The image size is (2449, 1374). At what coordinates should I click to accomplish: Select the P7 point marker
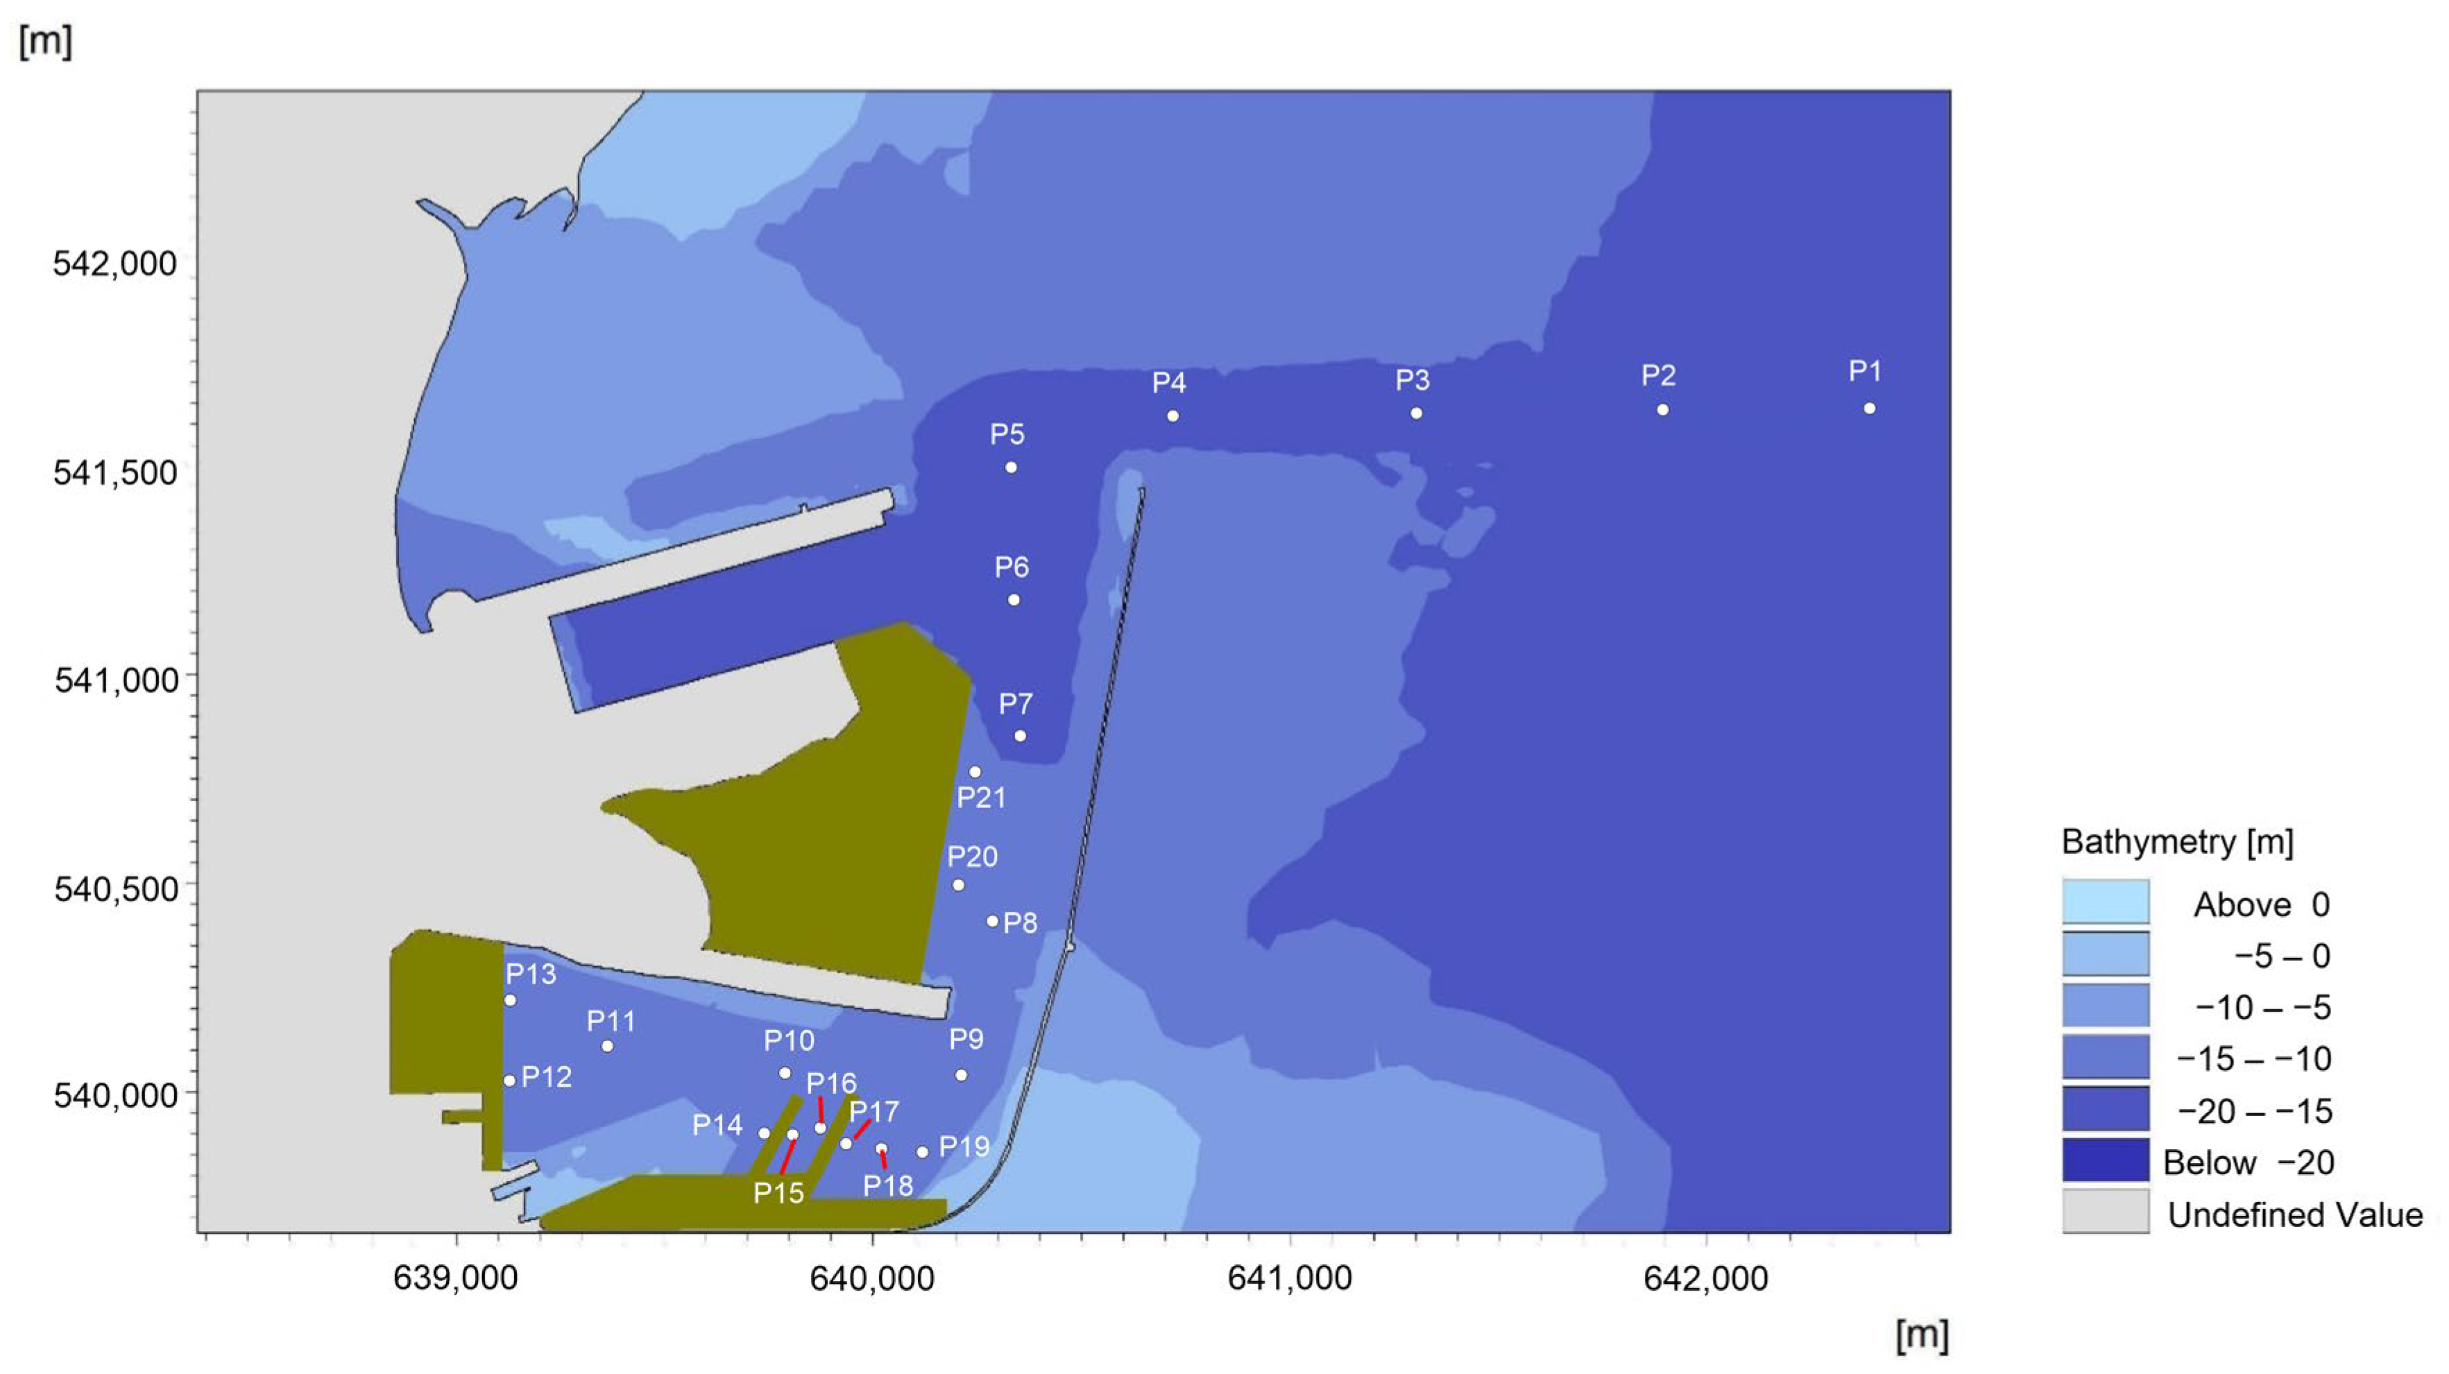tap(1020, 735)
